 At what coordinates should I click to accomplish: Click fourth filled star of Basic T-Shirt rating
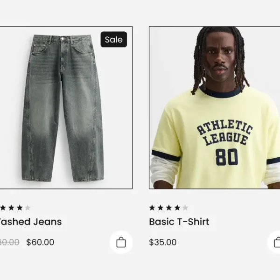pos(177,208)
